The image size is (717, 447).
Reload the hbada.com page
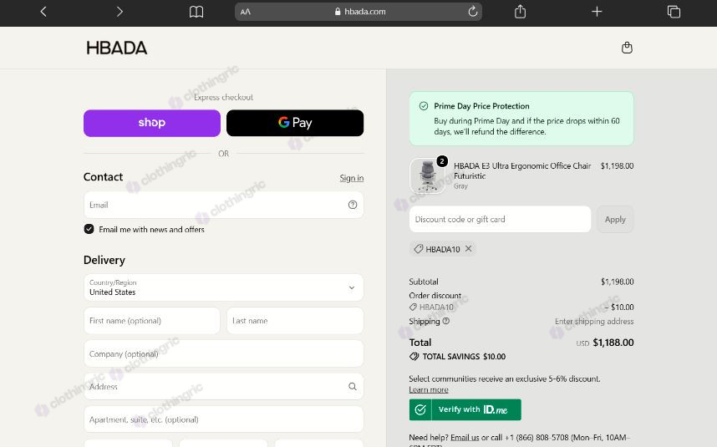click(x=473, y=12)
